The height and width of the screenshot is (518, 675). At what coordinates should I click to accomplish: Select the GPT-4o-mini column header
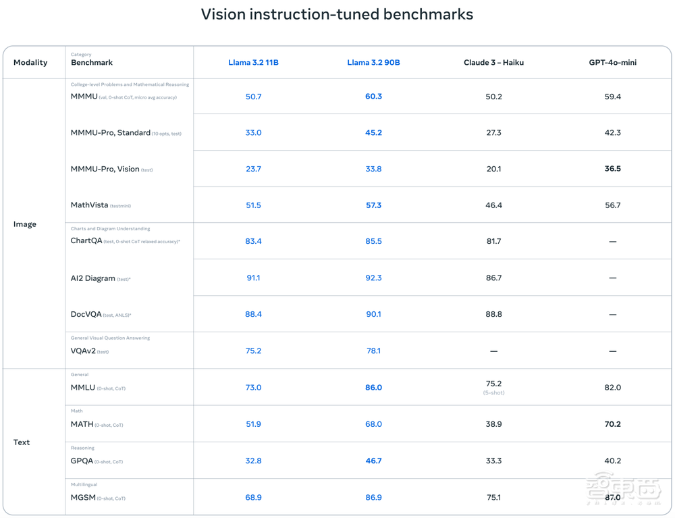[x=612, y=63]
